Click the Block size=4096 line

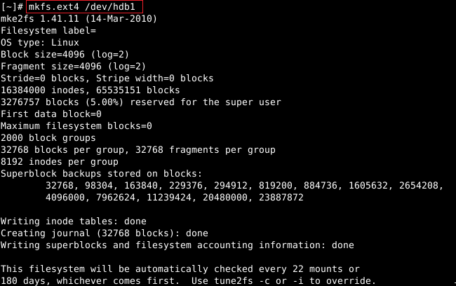pos(65,55)
